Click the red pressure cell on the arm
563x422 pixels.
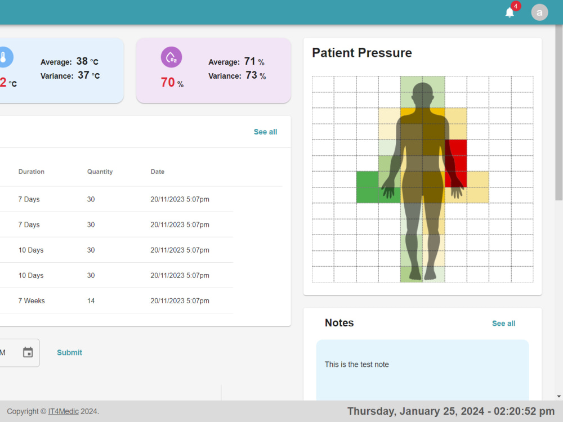click(x=455, y=163)
